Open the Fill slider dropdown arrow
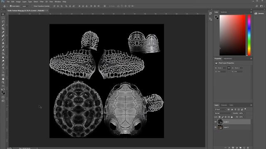266x149 pixels. 244,117
